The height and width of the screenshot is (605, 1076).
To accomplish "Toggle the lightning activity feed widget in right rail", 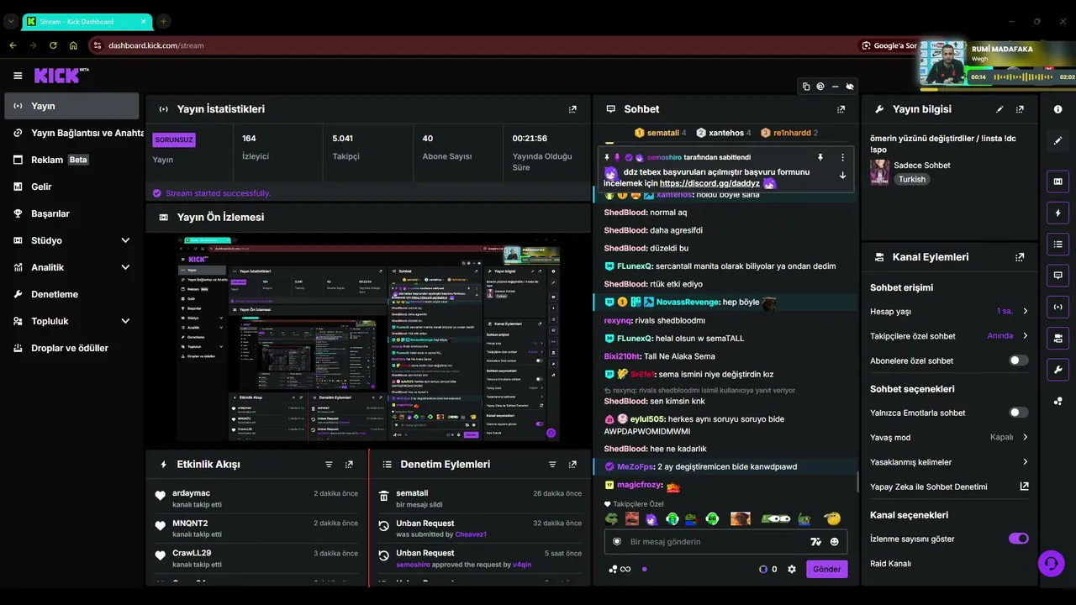I will [1058, 213].
